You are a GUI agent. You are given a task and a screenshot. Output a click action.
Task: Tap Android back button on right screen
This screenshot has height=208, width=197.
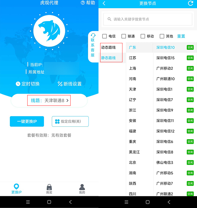click(169, 202)
